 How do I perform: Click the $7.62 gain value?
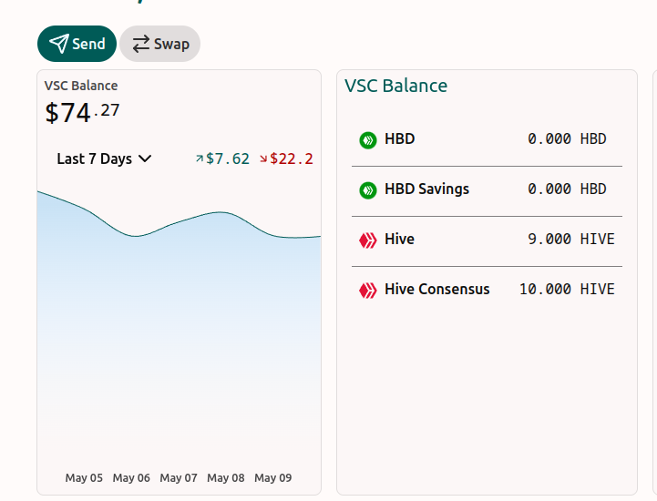tap(228, 158)
